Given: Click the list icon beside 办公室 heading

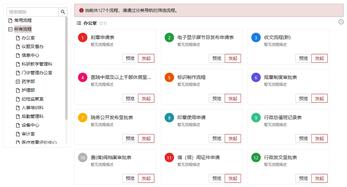Looking at the screenshot, I should click(x=79, y=23).
